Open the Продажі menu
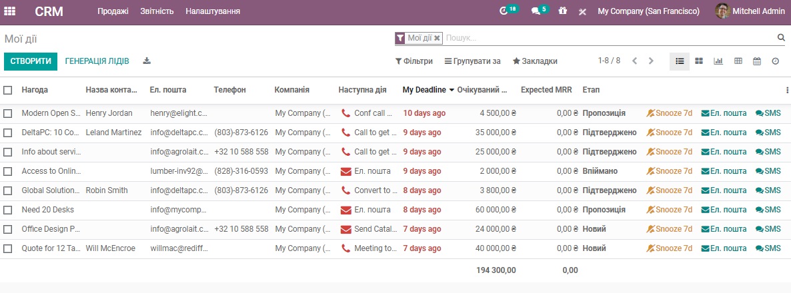791x293 pixels. [113, 11]
